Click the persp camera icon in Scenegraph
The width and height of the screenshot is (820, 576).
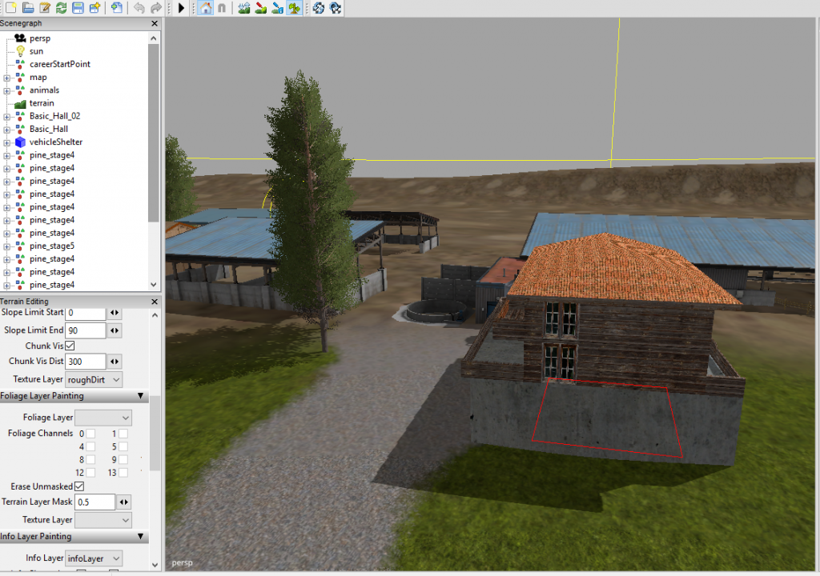[20, 38]
